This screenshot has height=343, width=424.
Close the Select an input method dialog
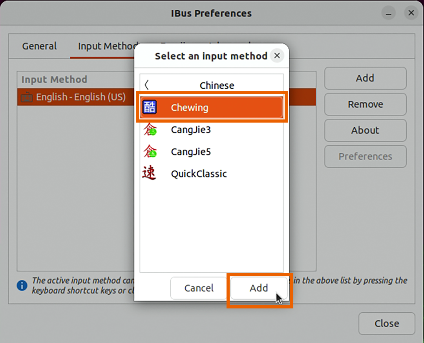pos(277,56)
